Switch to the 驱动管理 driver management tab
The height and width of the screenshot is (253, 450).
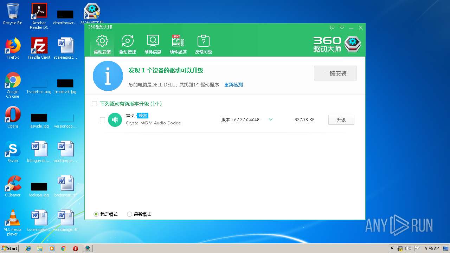(128, 44)
